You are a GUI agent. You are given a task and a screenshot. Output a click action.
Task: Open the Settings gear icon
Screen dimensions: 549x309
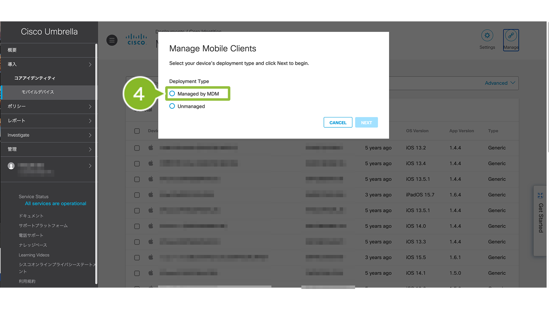click(487, 36)
